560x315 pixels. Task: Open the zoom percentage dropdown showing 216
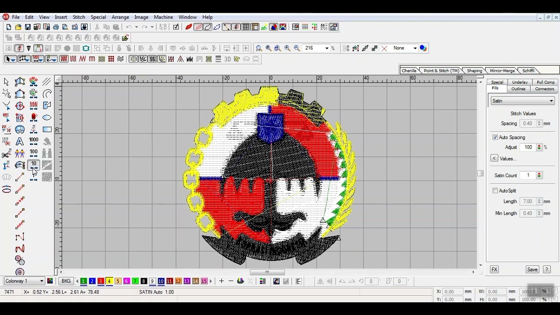[326, 48]
